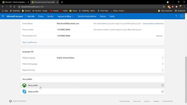Open the extensions puzzle icon
187x105 pixels.
176,7
